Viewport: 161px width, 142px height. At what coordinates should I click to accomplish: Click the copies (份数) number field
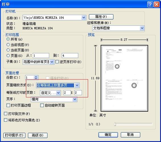pos(30,78)
